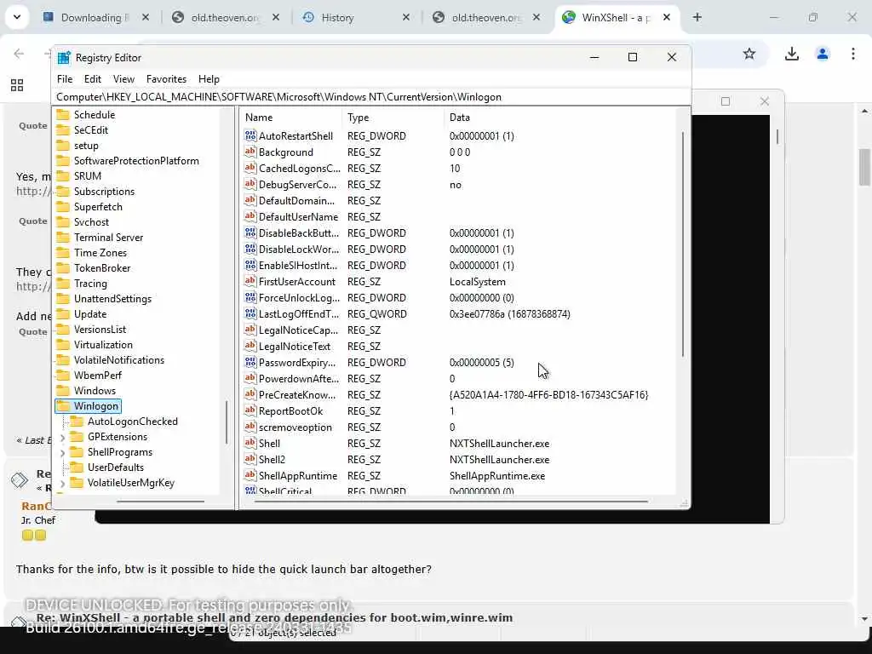Screen dimensions: 872x654
Task: Select the FirstUserAccount value
Action: coord(297,281)
